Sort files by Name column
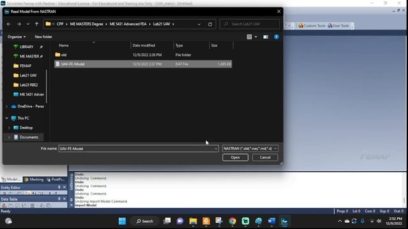 pos(64,45)
